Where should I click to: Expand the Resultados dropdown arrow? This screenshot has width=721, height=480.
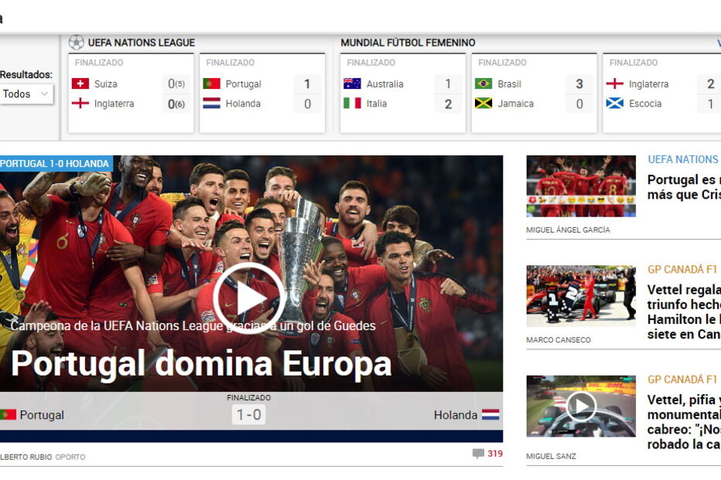click(x=44, y=94)
